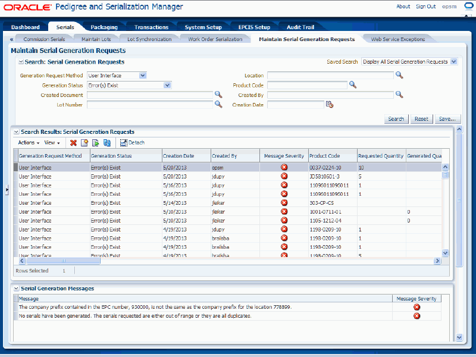Viewport: 476px width, 357px height.
Task: Expand the collapsed left side panel arrow
Action: [7, 190]
